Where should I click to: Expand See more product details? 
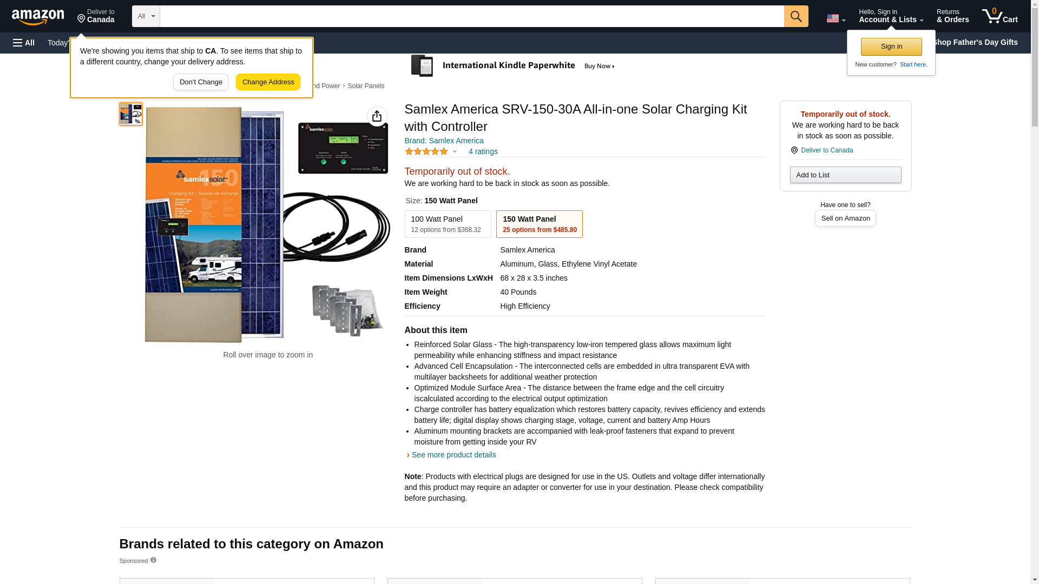(x=453, y=455)
